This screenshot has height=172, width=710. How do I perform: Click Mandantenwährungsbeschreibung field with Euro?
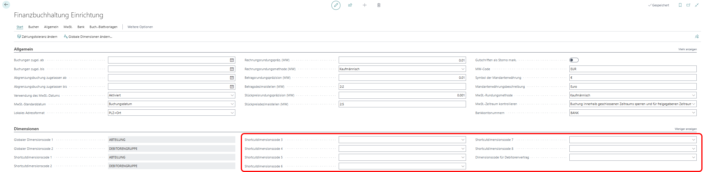click(x=633, y=87)
